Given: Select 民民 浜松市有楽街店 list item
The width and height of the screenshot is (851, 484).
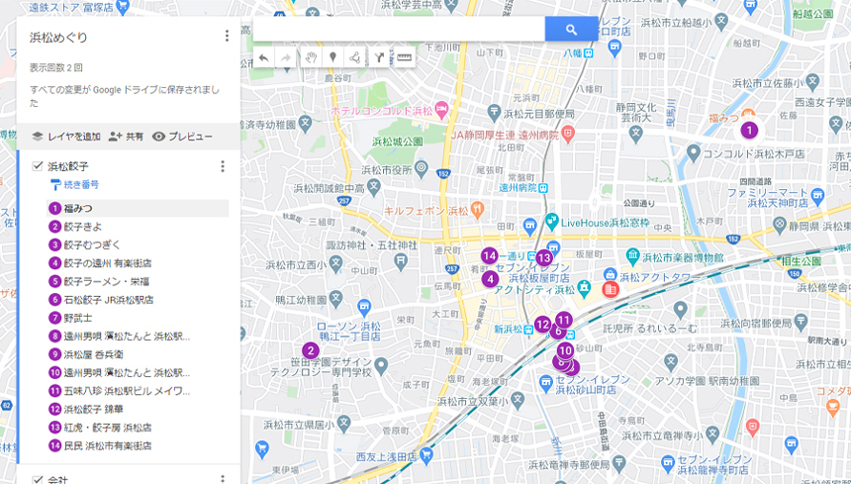Looking at the screenshot, I should (138, 446).
